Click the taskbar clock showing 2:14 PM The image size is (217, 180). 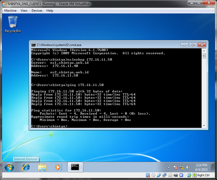[x=201, y=167]
